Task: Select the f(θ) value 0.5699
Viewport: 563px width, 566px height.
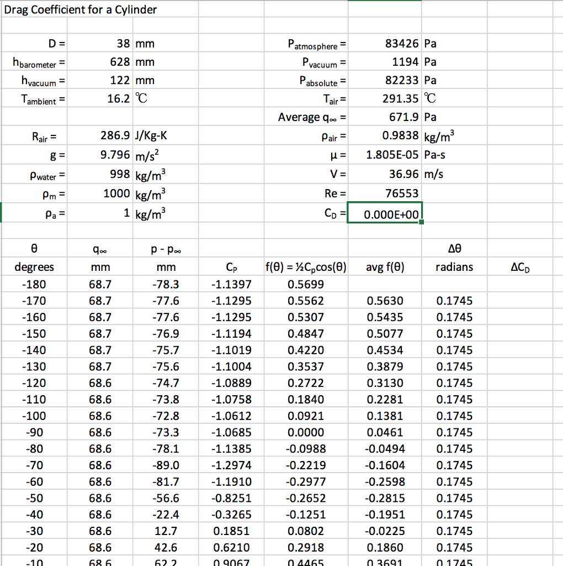Action: (x=306, y=285)
